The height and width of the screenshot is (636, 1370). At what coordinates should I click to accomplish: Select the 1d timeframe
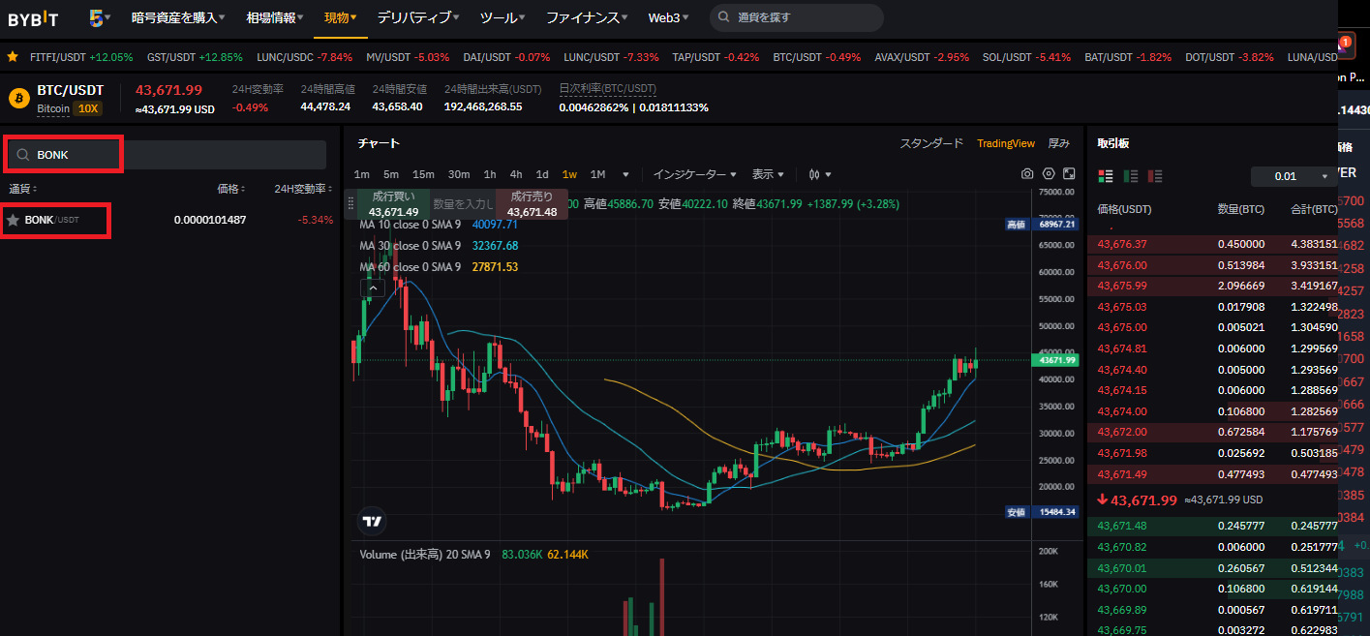click(x=542, y=174)
